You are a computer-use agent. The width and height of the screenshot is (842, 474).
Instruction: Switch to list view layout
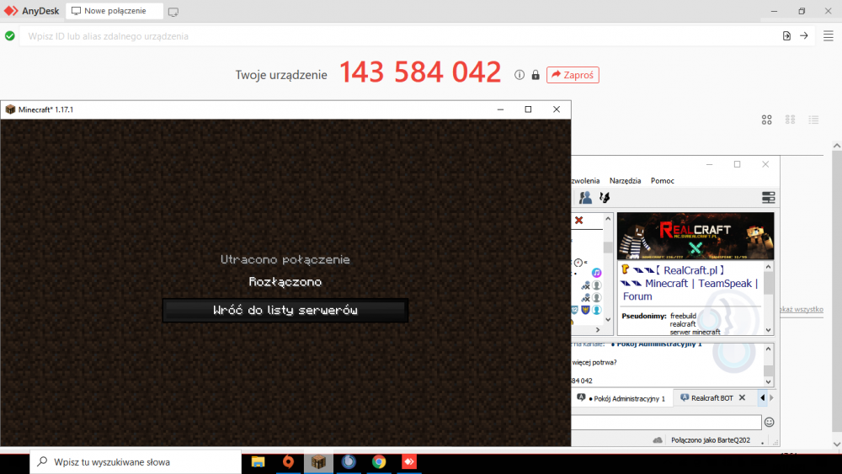[813, 120]
